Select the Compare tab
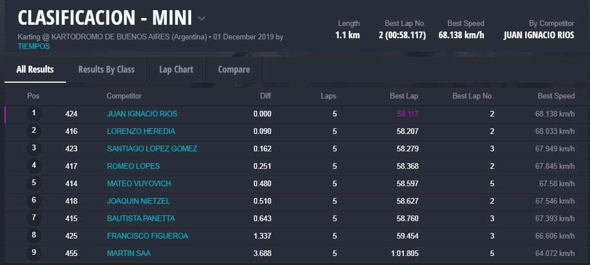 coord(234,70)
